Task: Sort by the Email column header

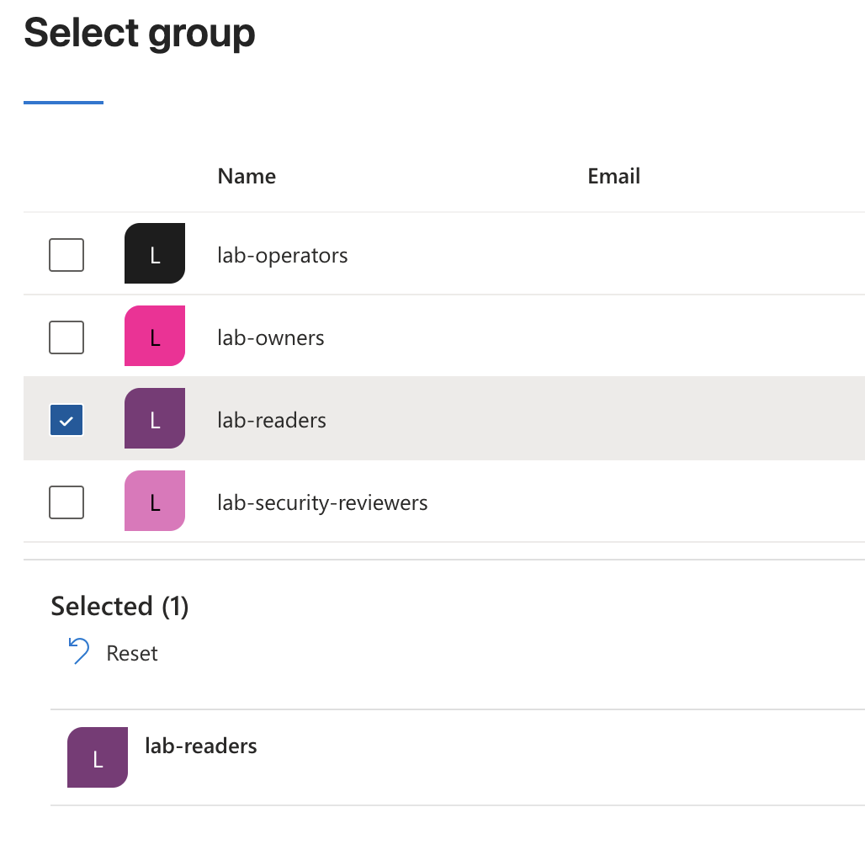Action: point(613,176)
